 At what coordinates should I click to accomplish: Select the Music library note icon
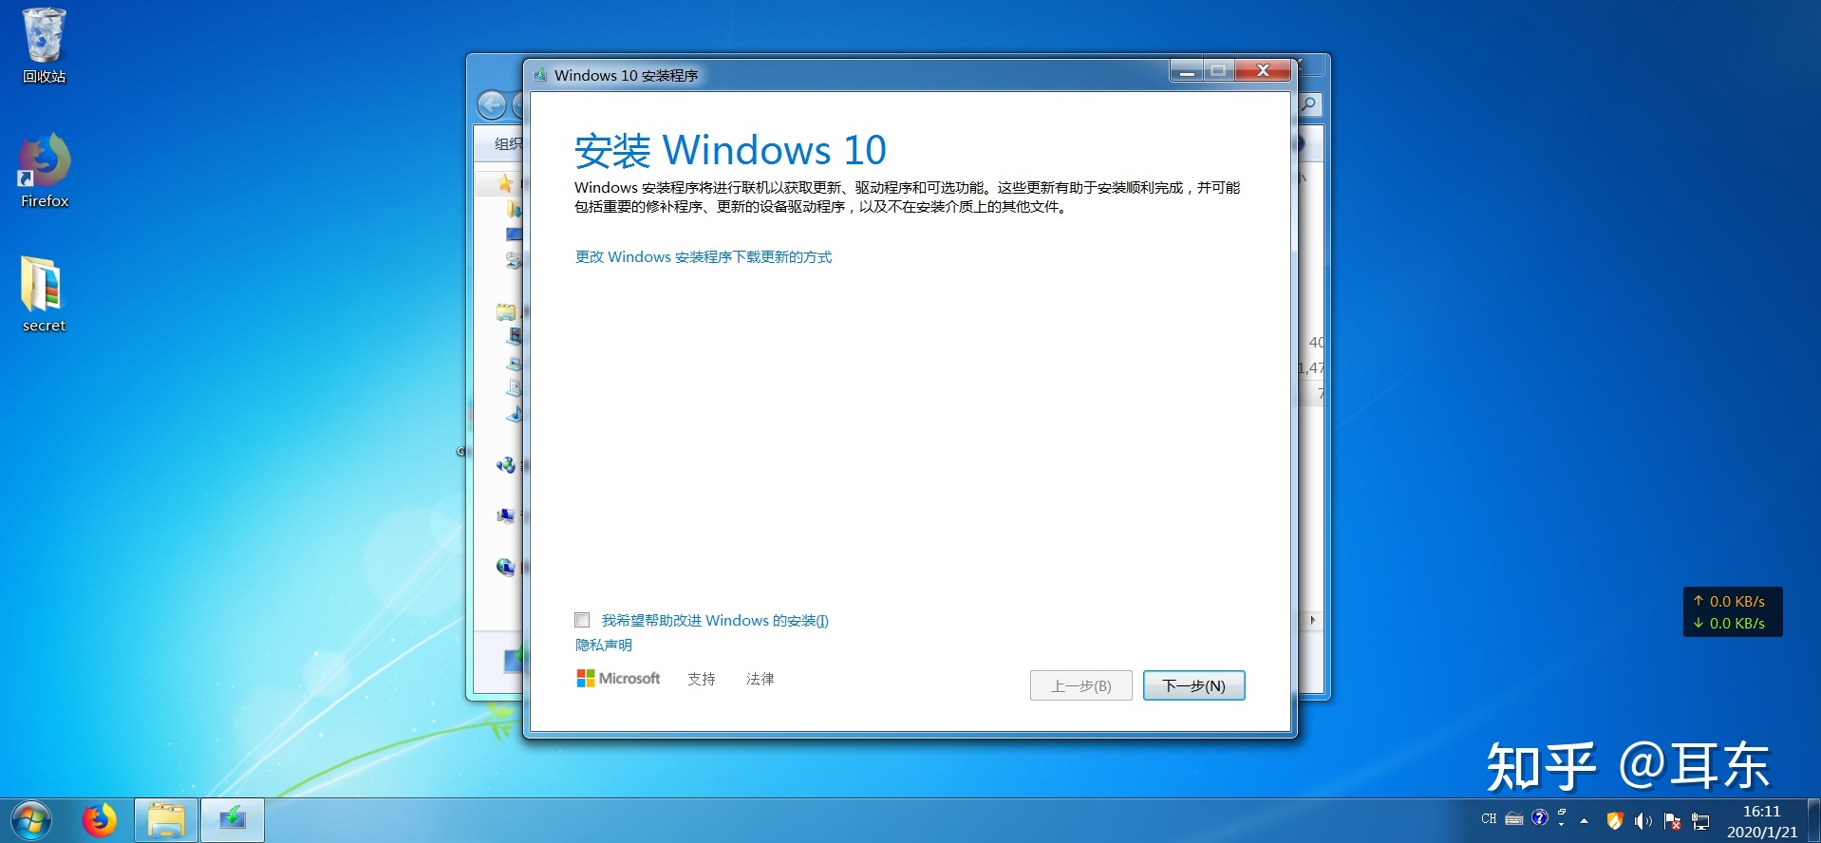514,413
